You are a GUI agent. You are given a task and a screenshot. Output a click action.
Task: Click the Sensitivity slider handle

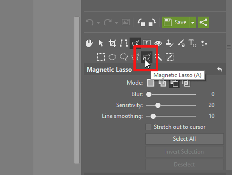click(x=158, y=105)
